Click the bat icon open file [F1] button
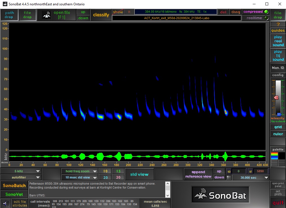This screenshot has height=208, width=286. point(56,15)
